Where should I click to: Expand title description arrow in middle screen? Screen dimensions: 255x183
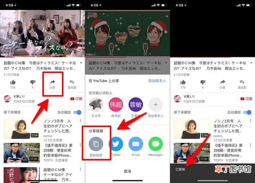[x=166, y=63]
